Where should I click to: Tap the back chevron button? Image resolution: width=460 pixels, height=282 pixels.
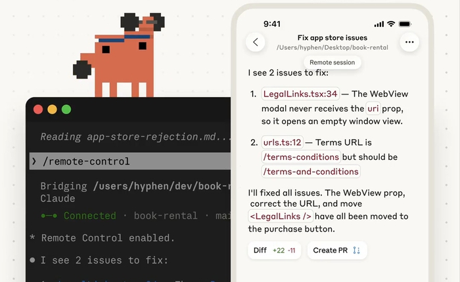point(256,43)
